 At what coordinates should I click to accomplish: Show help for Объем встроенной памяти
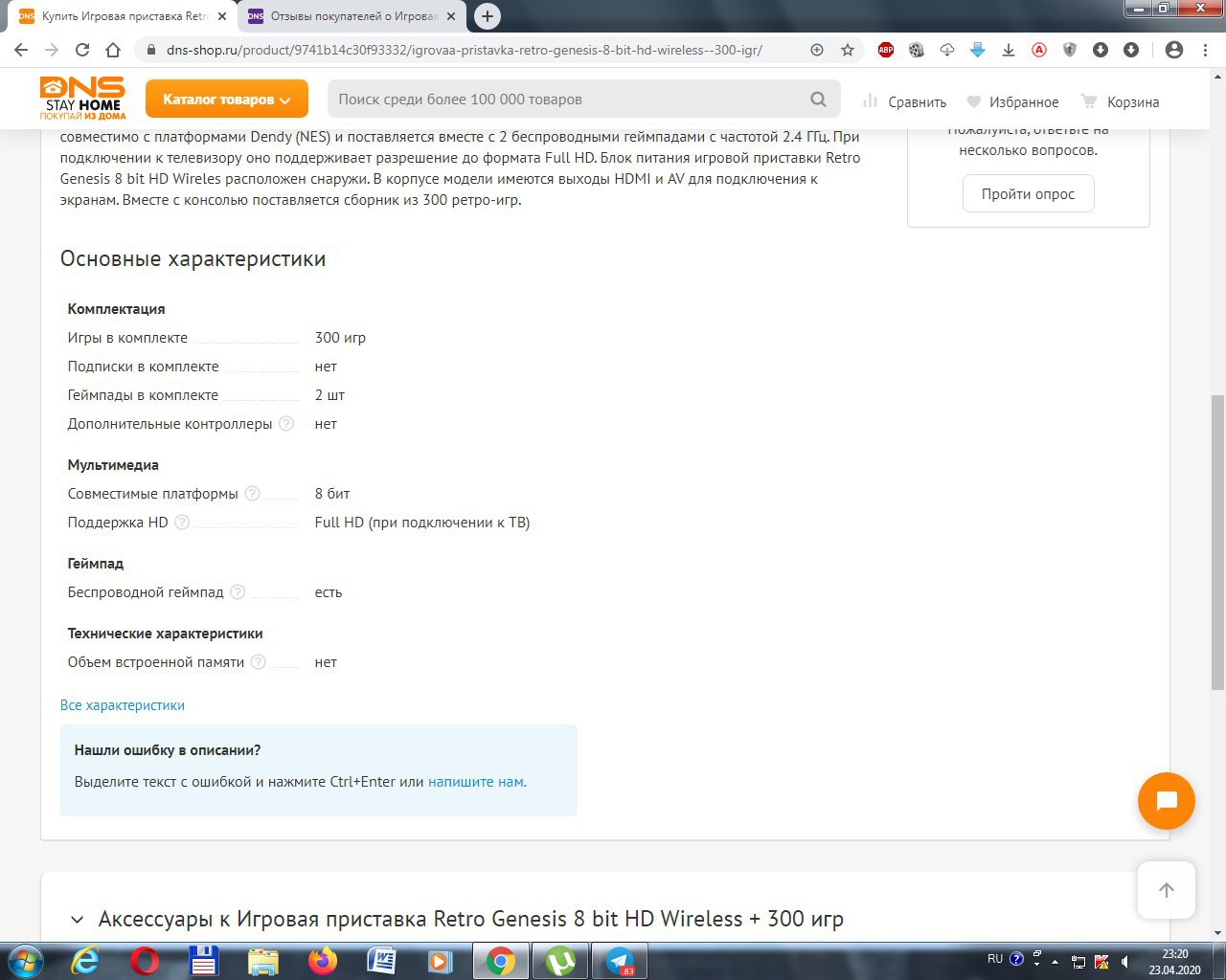[258, 661]
